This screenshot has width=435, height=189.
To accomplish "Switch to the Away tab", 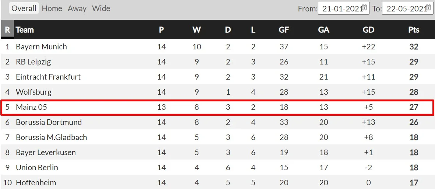I will click(77, 8).
